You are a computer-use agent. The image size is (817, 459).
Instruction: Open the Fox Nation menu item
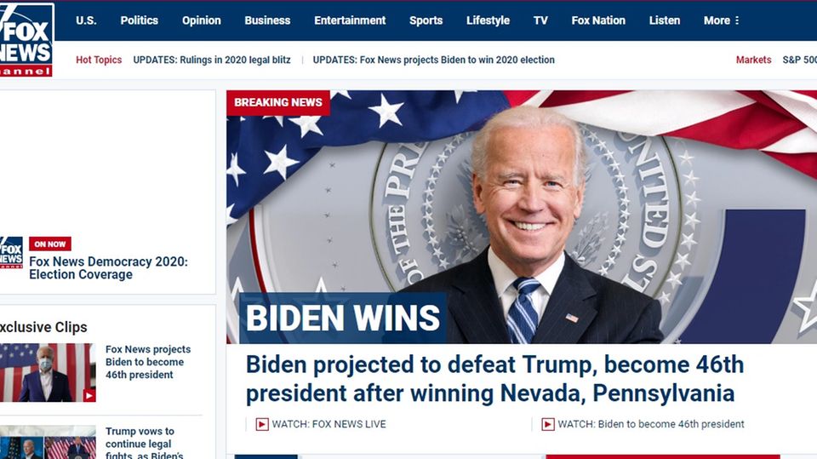[598, 20]
